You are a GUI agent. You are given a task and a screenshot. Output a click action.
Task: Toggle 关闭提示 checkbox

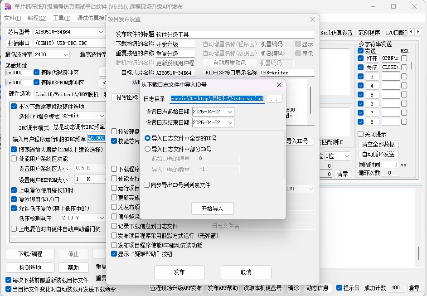coord(360,134)
